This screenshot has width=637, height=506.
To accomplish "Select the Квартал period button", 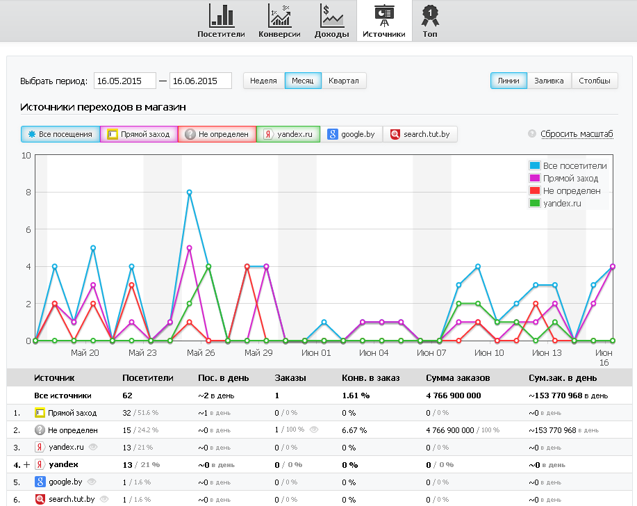I will 343,81.
